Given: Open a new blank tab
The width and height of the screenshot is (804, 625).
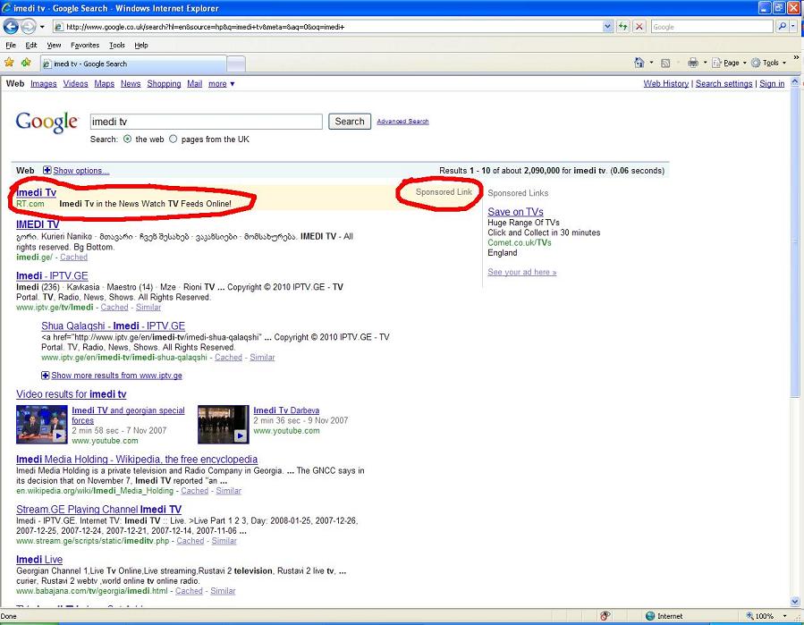Looking at the screenshot, I should coord(236,64).
